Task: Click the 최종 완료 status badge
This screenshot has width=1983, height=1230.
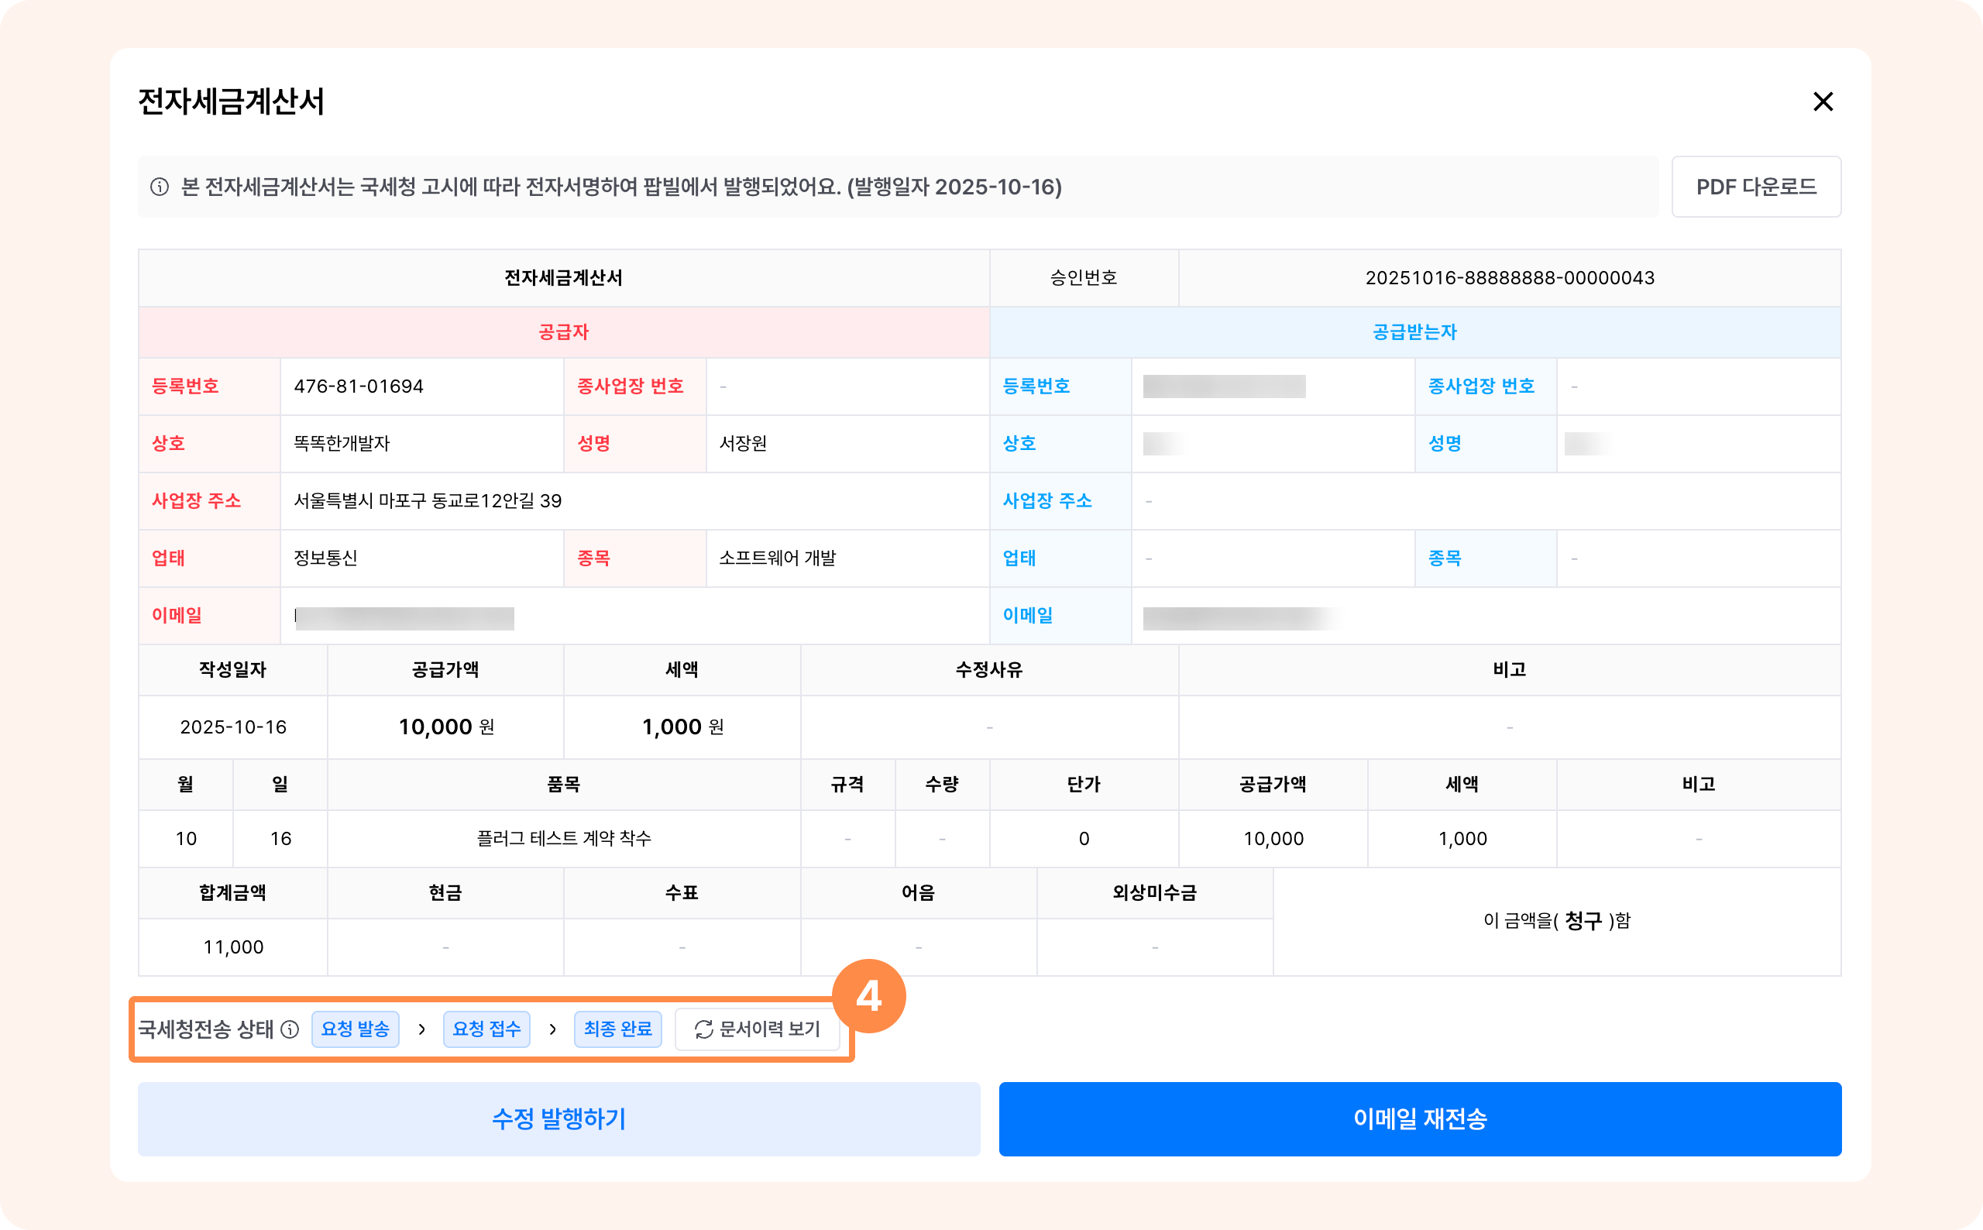Action: [617, 1029]
